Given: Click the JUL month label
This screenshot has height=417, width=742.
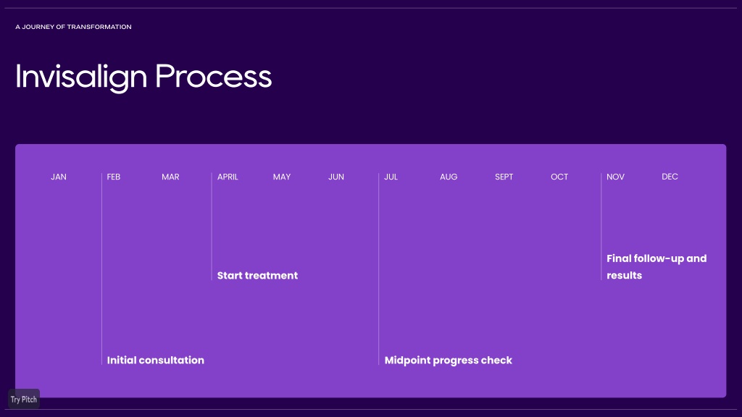Looking at the screenshot, I should click(x=391, y=177).
